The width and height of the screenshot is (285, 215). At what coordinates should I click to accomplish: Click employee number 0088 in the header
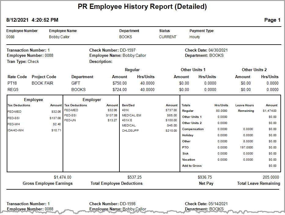[x=10, y=37]
